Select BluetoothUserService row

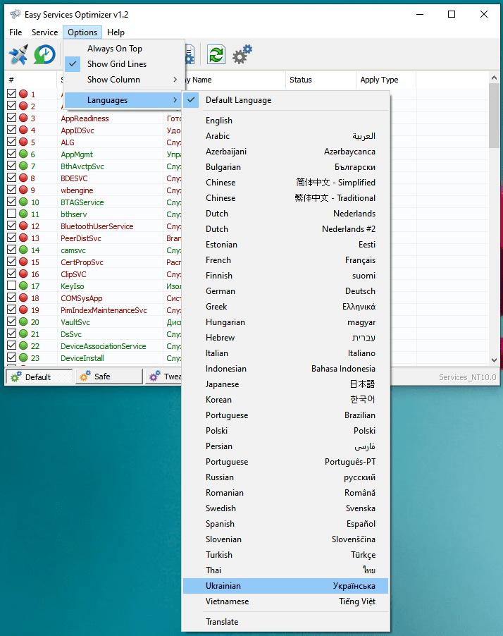click(97, 226)
